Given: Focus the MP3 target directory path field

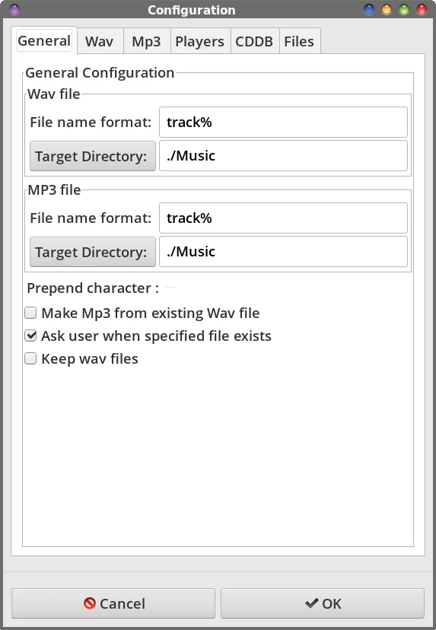Looking at the screenshot, I should pos(283,252).
